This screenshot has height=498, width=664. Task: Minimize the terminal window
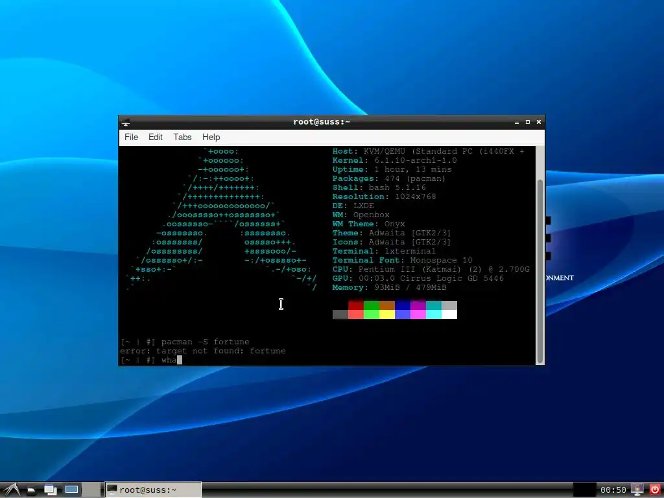point(517,122)
